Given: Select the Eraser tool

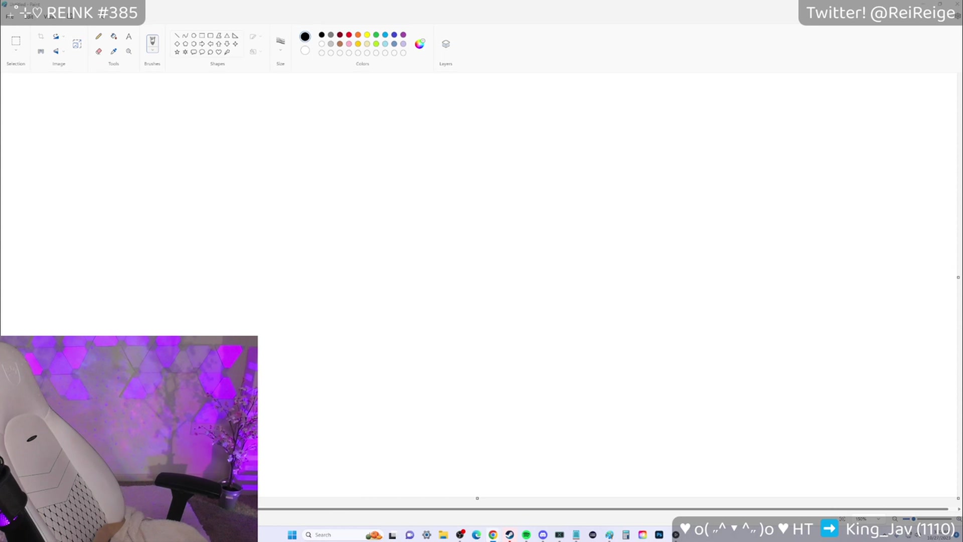Looking at the screenshot, I should pyautogui.click(x=99, y=51).
